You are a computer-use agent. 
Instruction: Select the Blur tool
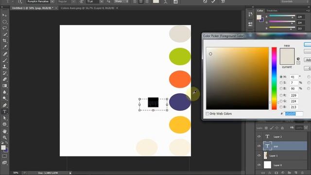4,92
